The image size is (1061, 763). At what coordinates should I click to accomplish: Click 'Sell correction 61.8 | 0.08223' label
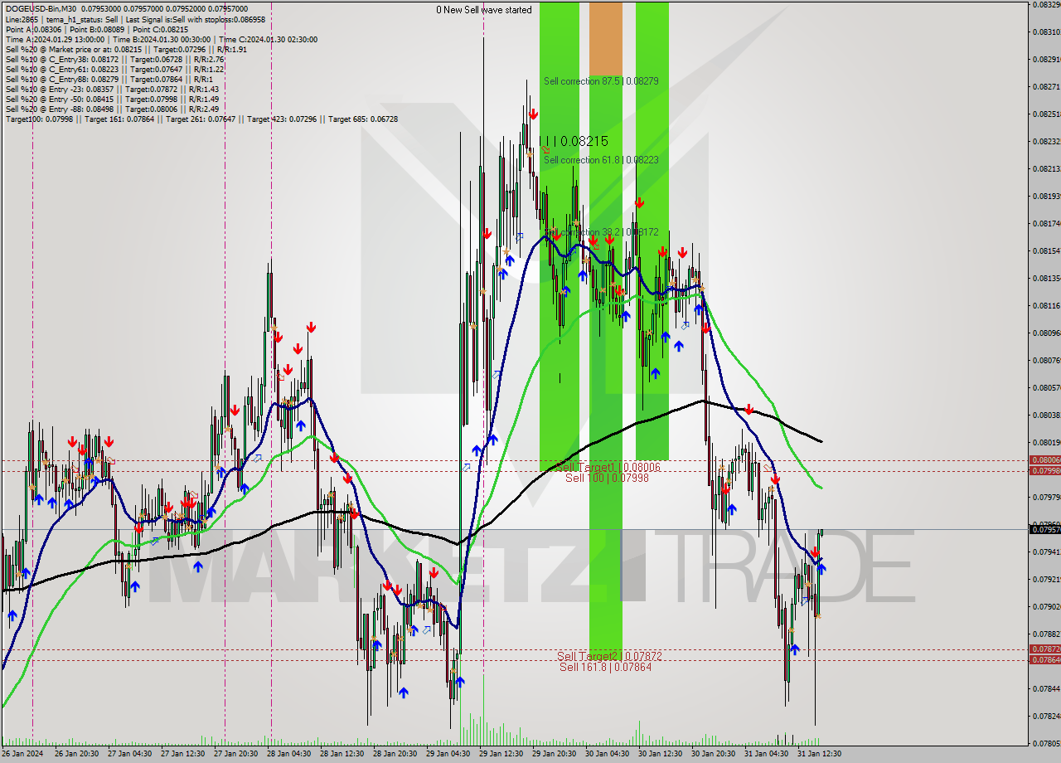(x=601, y=159)
